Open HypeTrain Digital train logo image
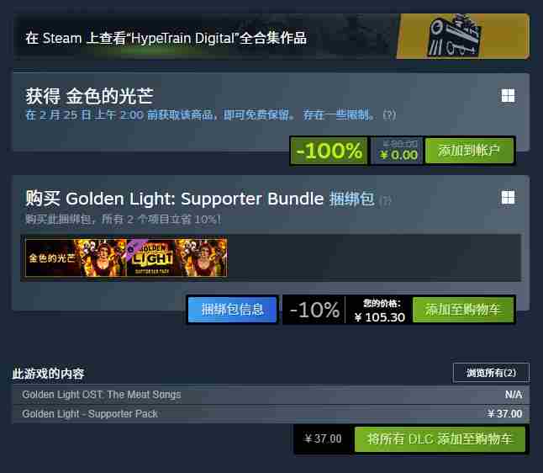 point(462,36)
